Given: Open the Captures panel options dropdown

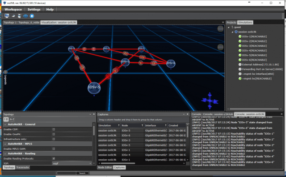Looking at the screenshot, I should 184,114.
